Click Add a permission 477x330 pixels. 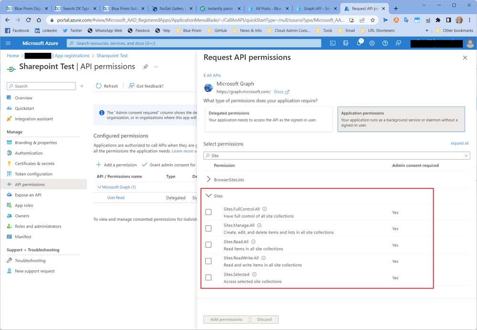pyautogui.click(x=116, y=165)
